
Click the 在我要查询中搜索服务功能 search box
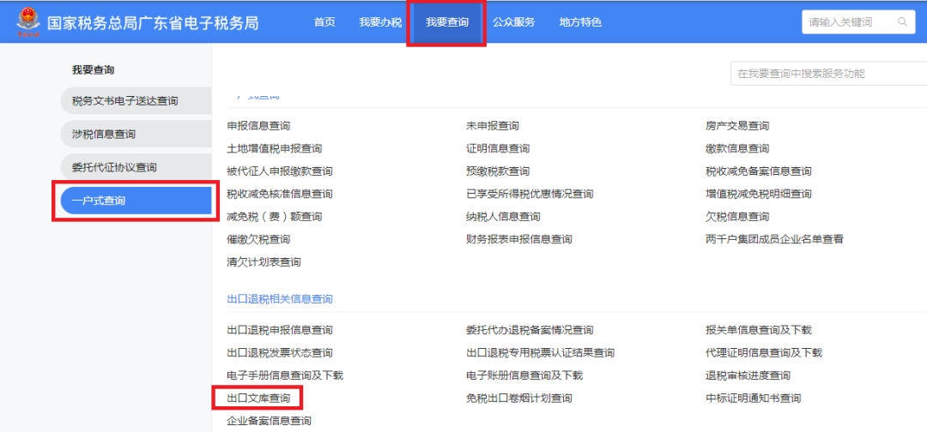click(x=829, y=74)
